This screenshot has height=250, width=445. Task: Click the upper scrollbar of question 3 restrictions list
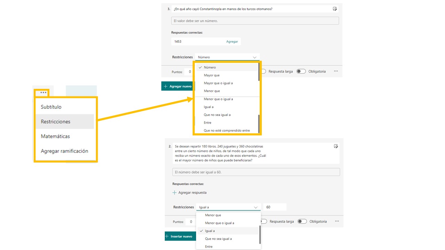click(259, 72)
